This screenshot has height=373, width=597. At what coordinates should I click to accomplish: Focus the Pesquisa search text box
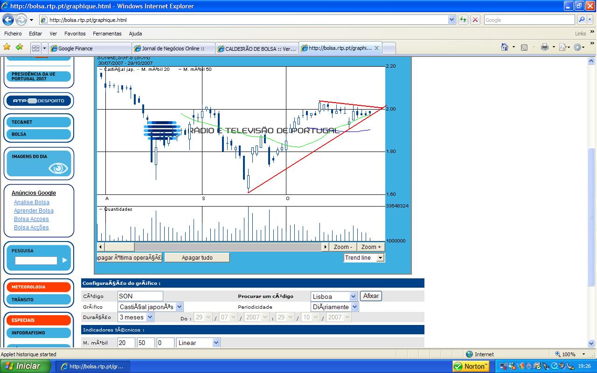tap(36, 261)
